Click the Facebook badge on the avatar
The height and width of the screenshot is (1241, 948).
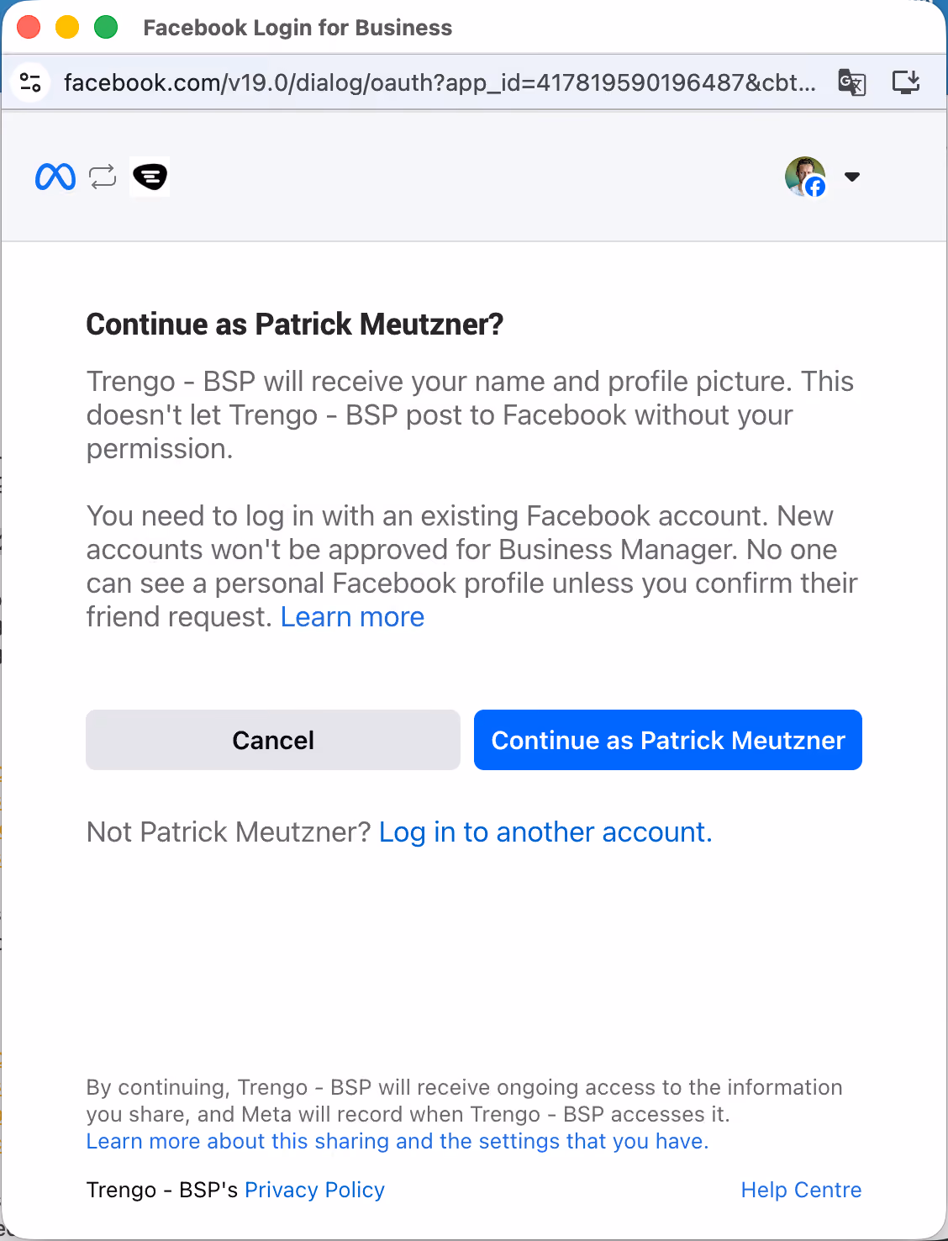(x=815, y=187)
